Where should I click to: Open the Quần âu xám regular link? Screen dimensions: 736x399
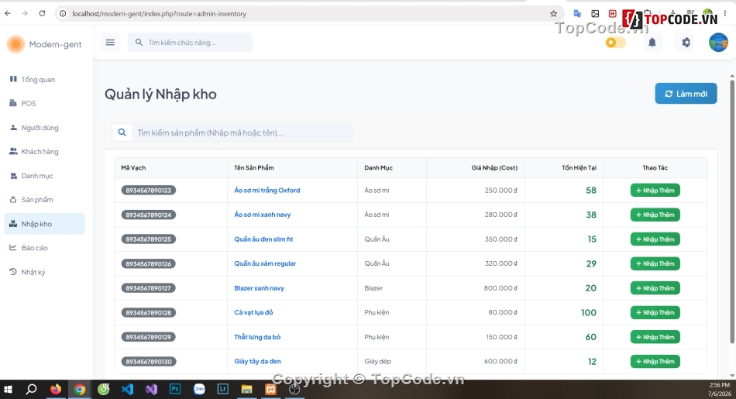(265, 264)
